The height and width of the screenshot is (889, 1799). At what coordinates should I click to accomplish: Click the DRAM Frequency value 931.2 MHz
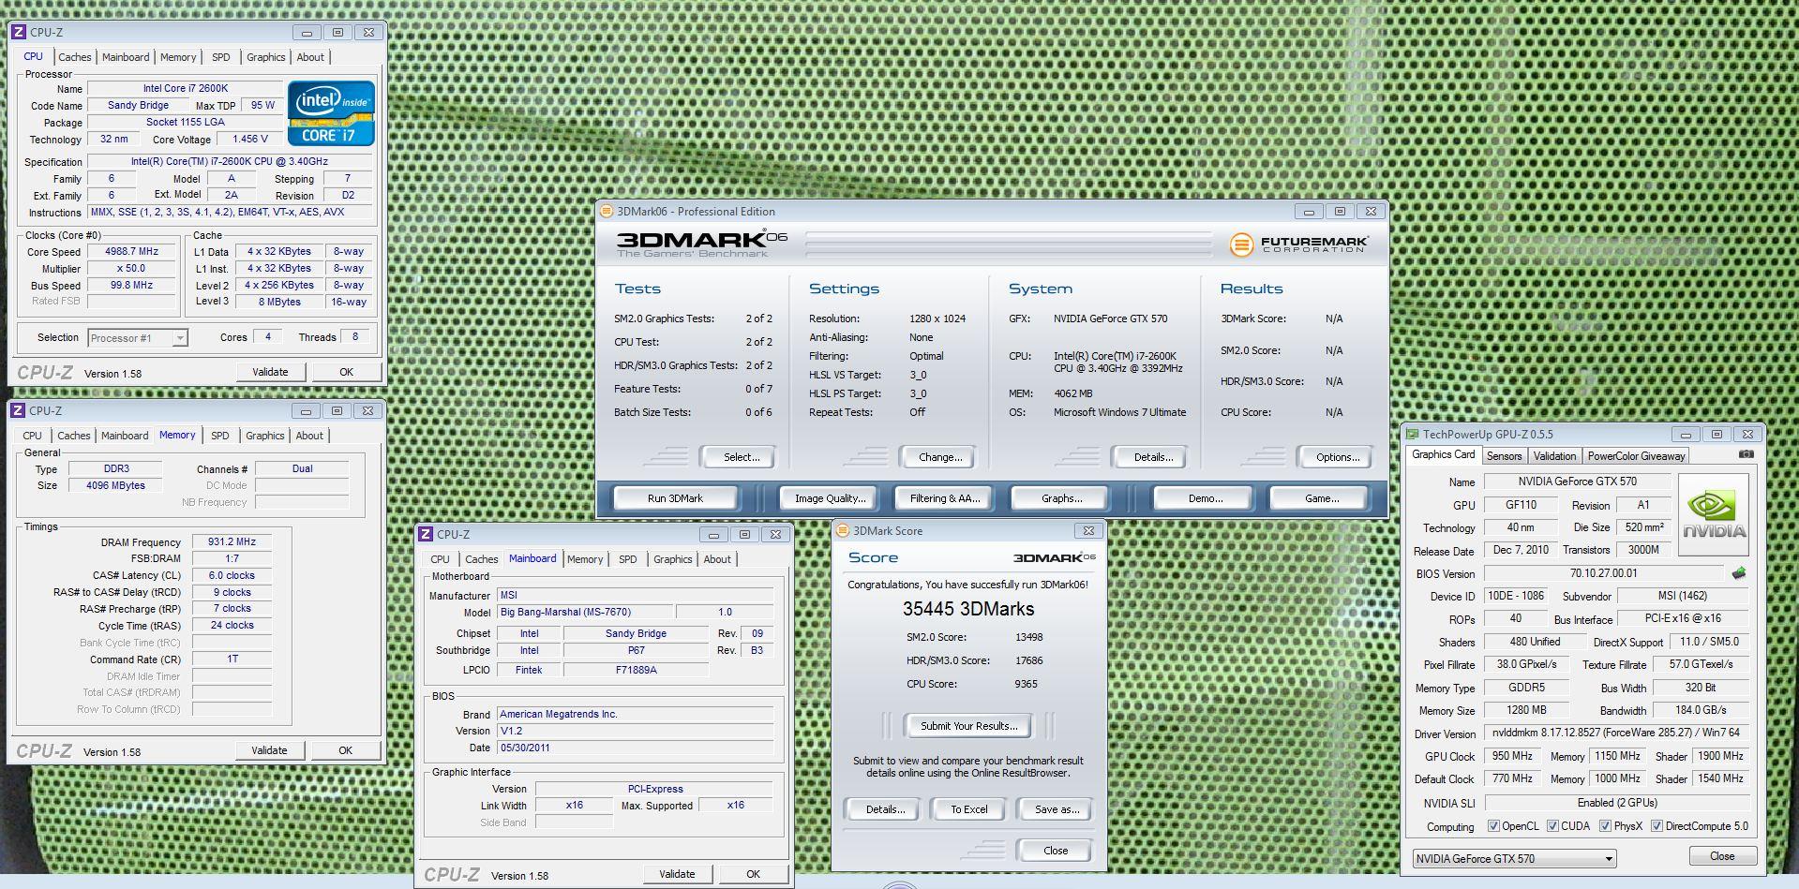tap(232, 542)
